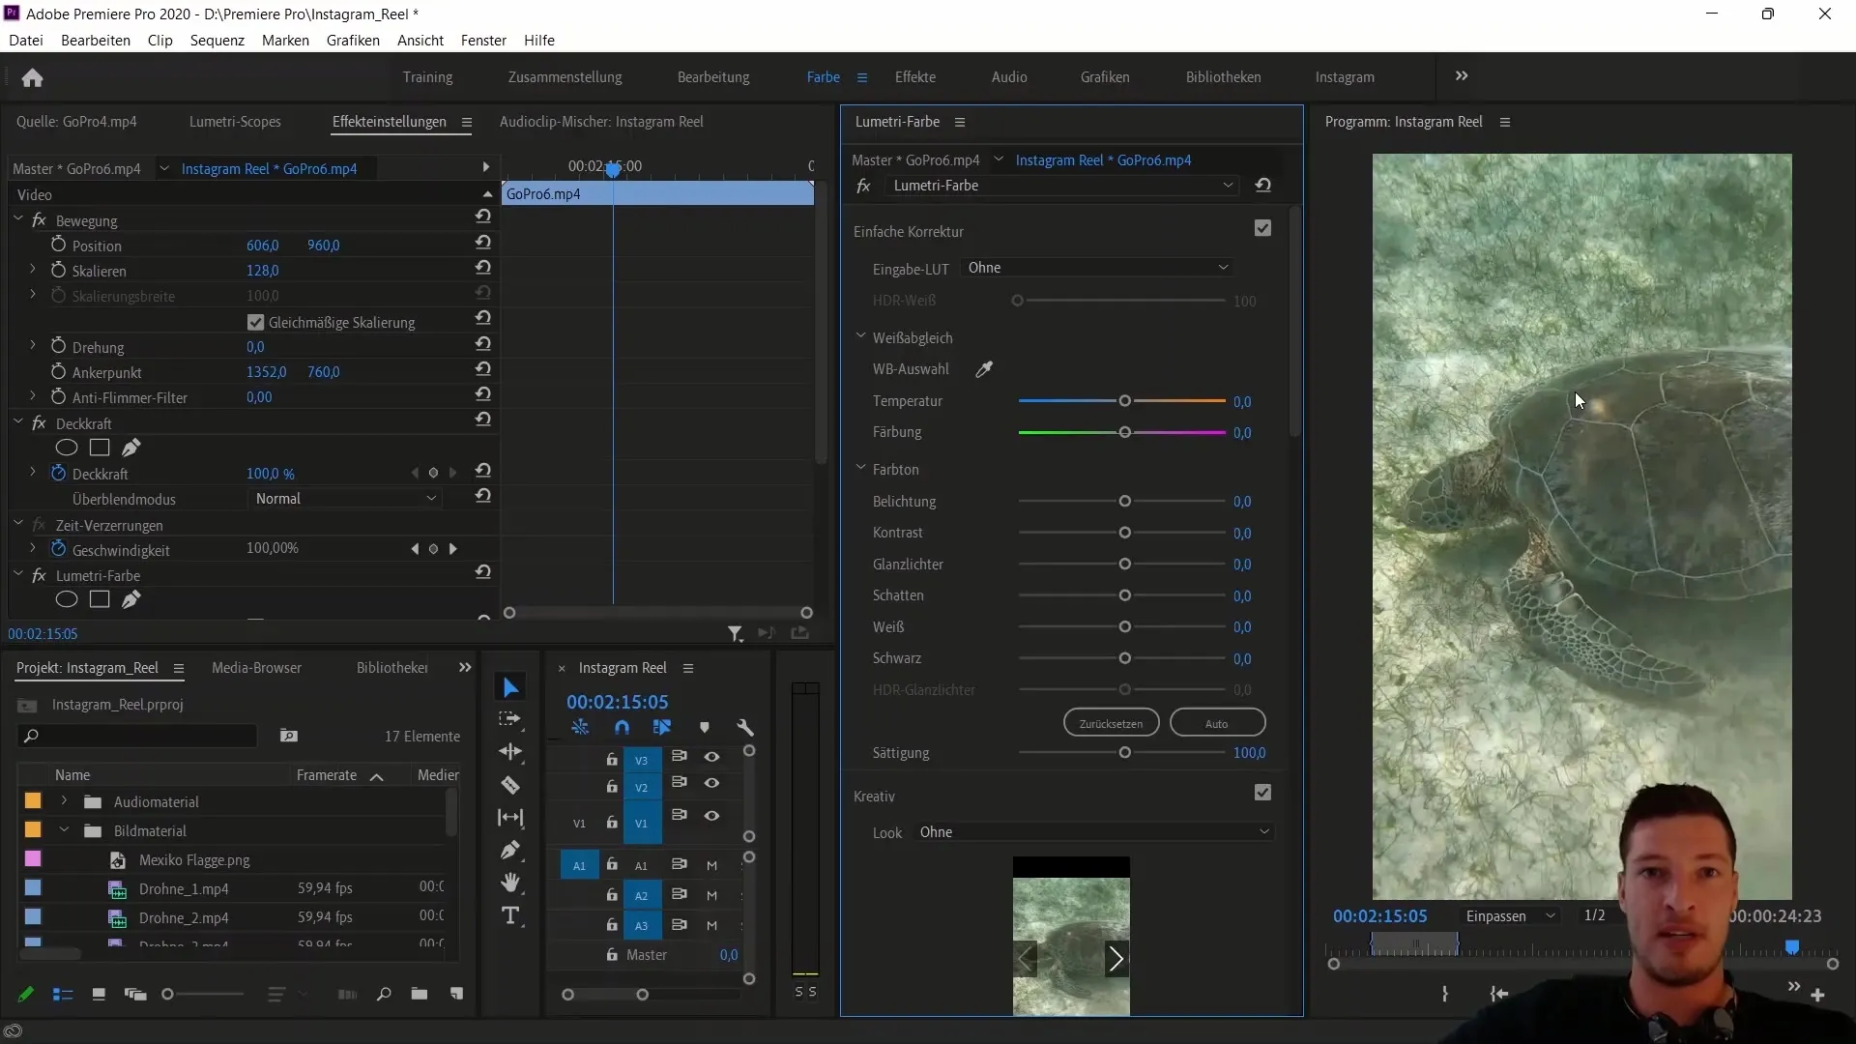Filter properties in effect controls

pyautogui.click(x=735, y=633)
